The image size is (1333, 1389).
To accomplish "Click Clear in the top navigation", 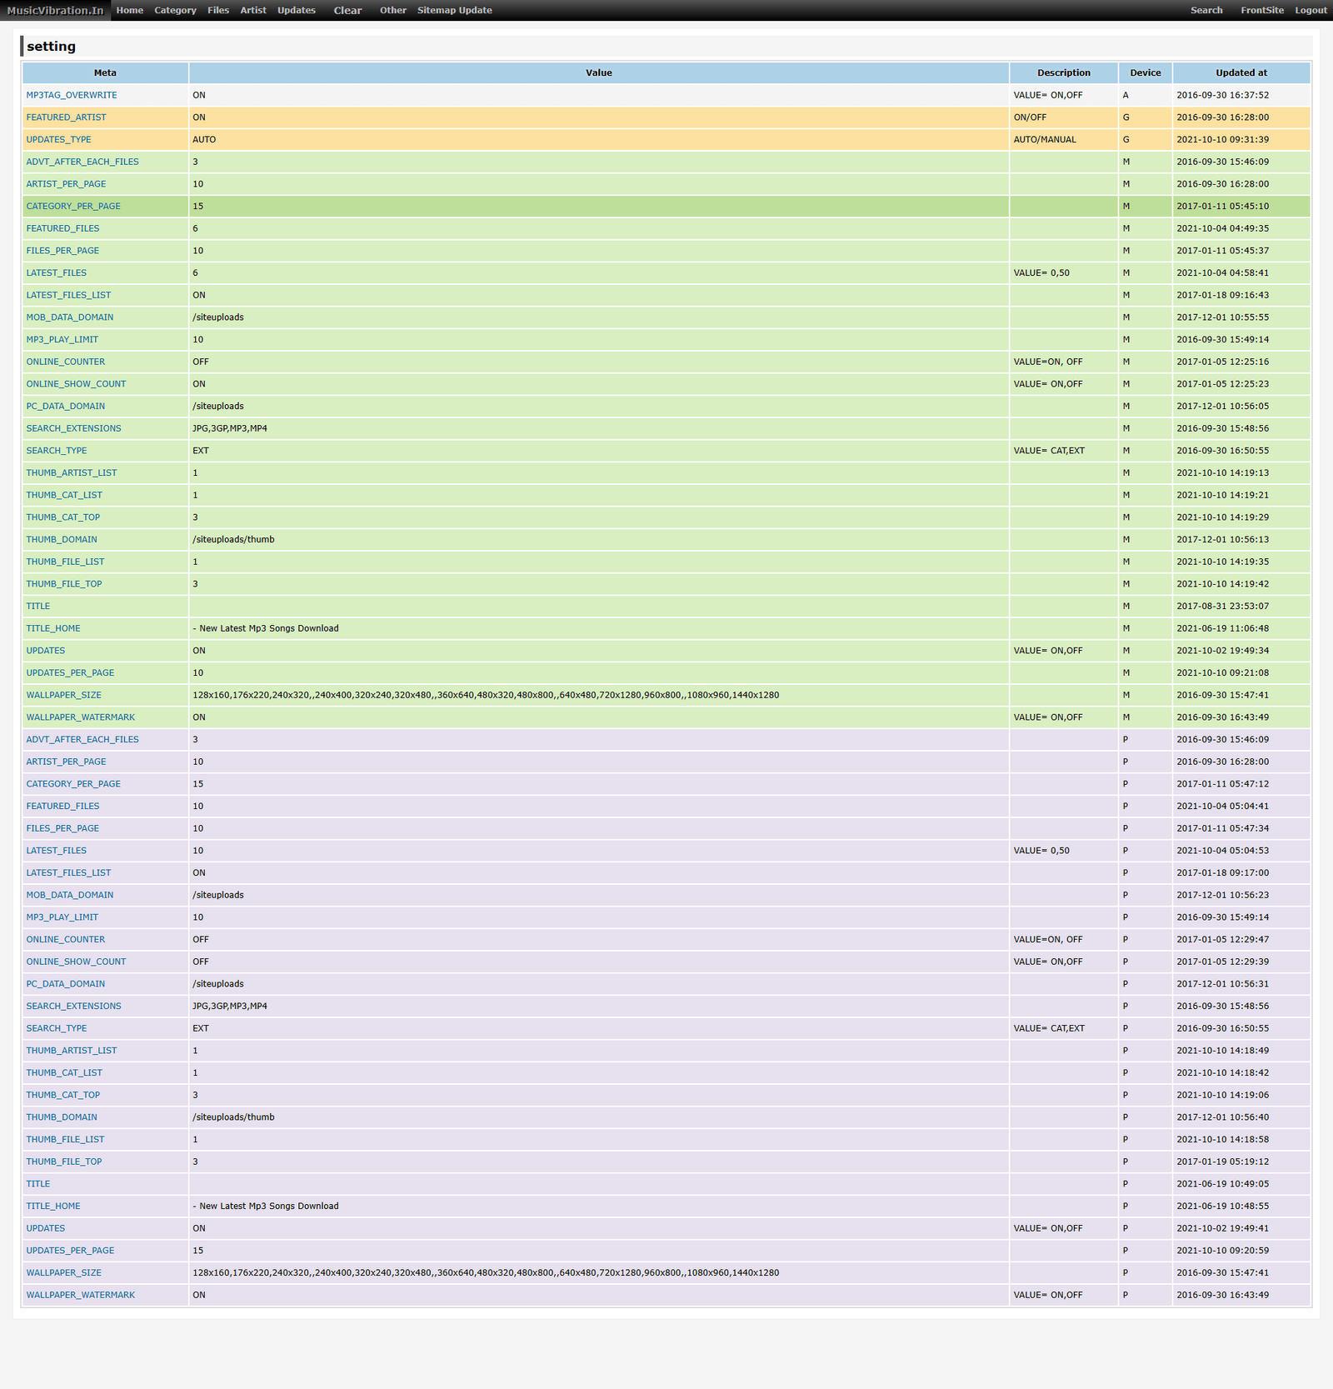I will click(347, 11).
